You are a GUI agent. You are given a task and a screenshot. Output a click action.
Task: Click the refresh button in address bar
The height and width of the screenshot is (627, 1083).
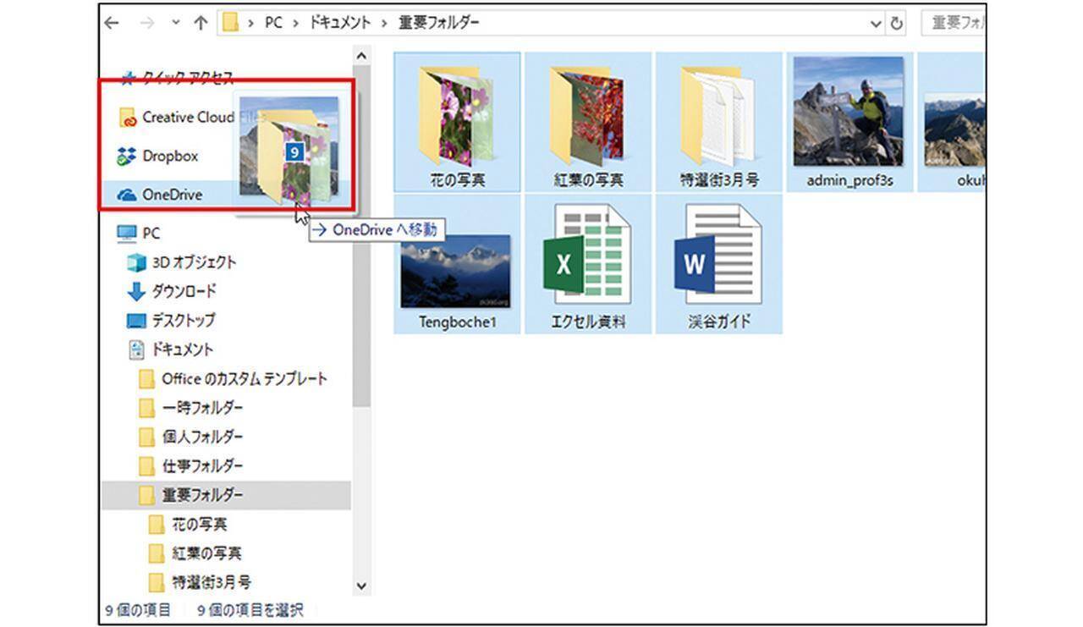[x=897, y=24]
